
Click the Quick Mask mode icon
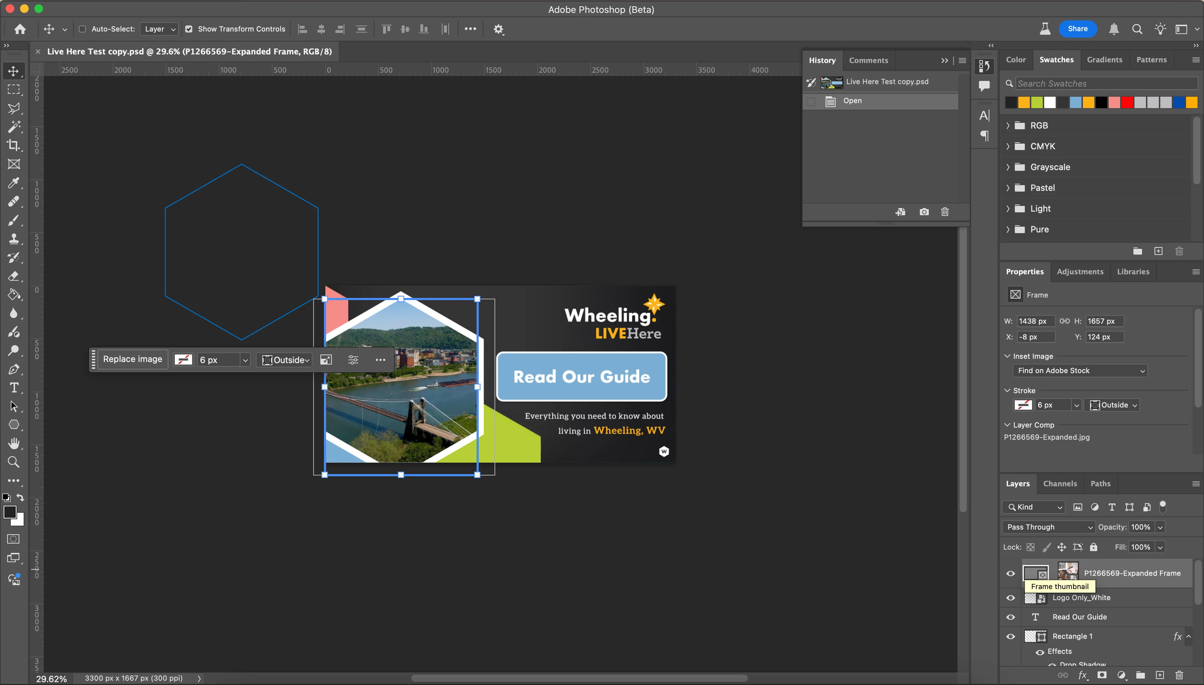click(14, 539)
